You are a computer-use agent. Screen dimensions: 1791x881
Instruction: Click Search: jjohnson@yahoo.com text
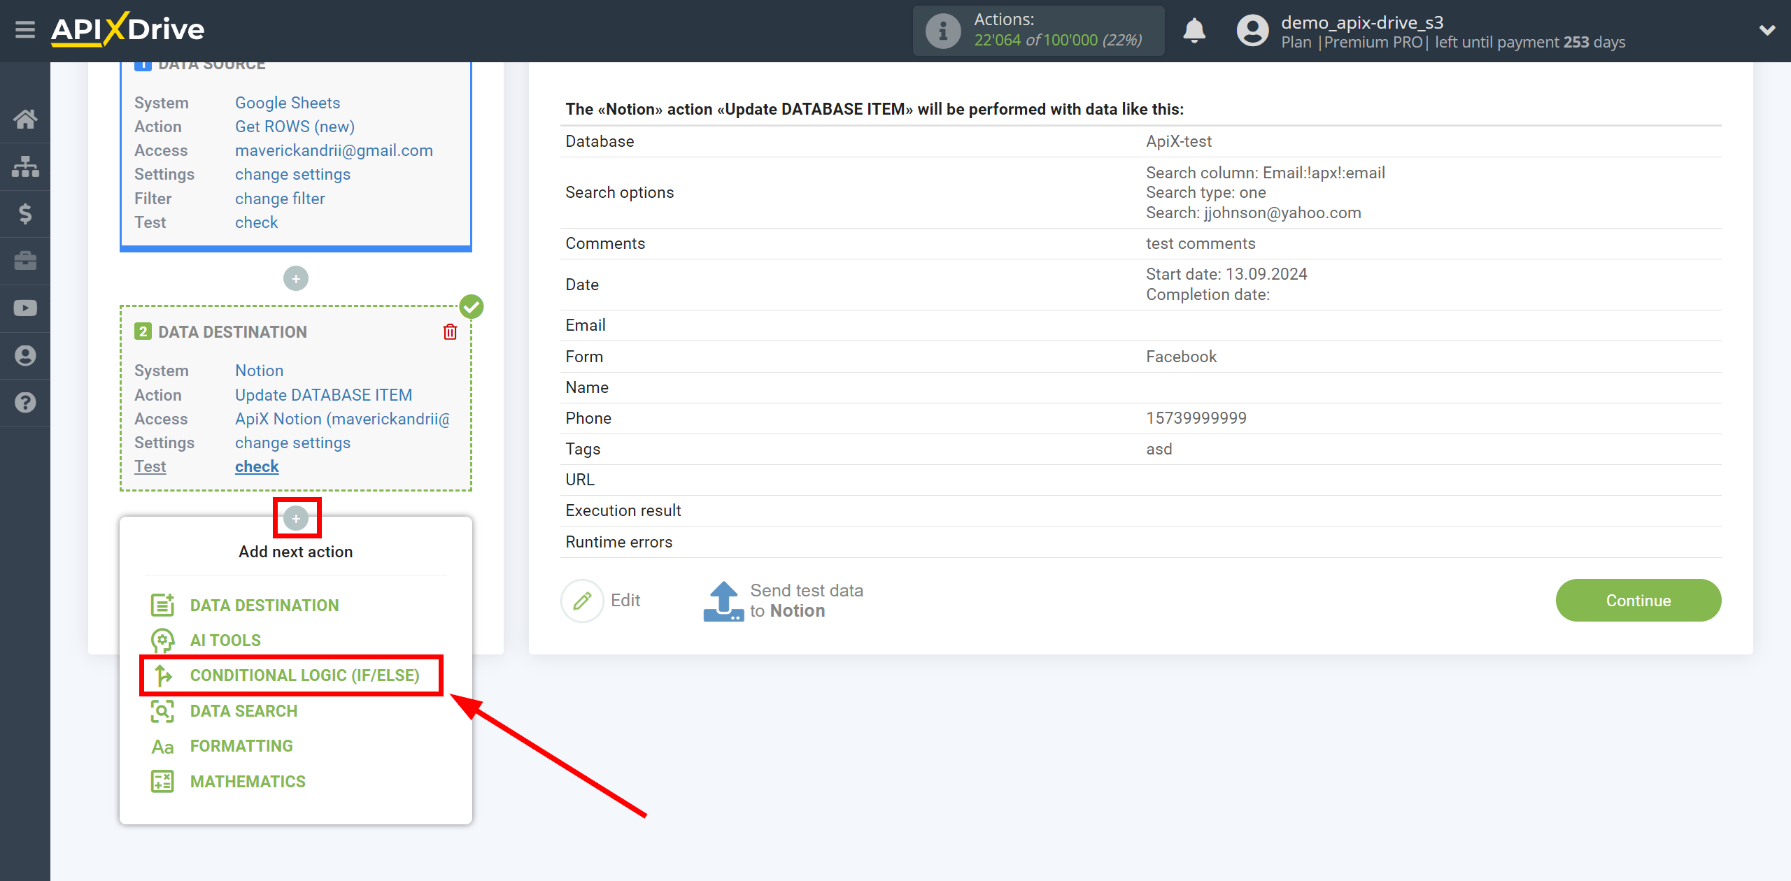[1253, 213]
